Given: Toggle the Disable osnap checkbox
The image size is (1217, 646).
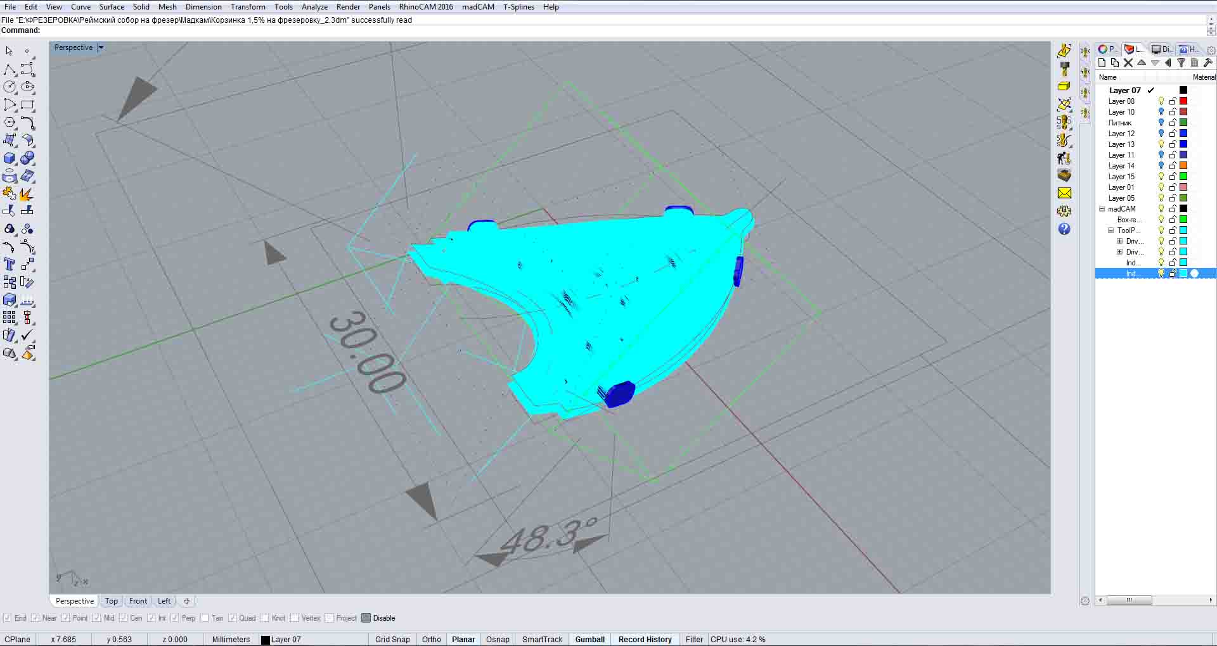Looking at the screenshot, I should pos(366,618).
